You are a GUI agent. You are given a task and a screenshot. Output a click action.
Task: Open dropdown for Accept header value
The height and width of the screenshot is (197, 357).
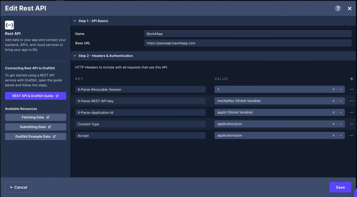pyautogui.click(x=341, y=135)
